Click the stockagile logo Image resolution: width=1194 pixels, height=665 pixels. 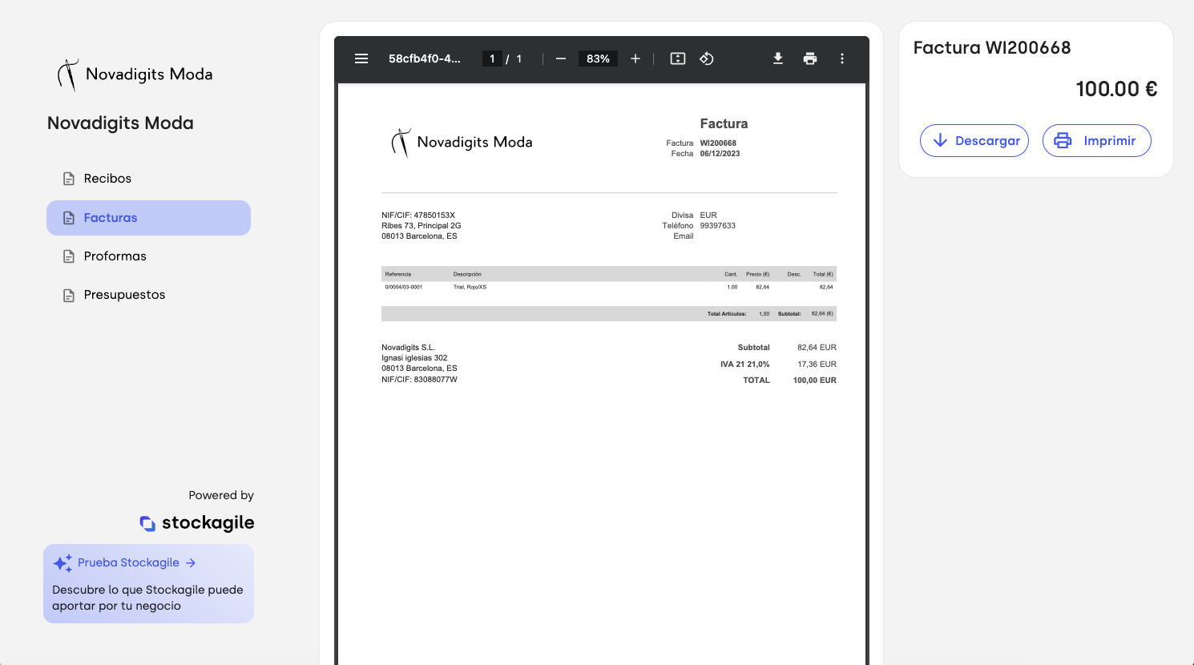coord(197,523)
